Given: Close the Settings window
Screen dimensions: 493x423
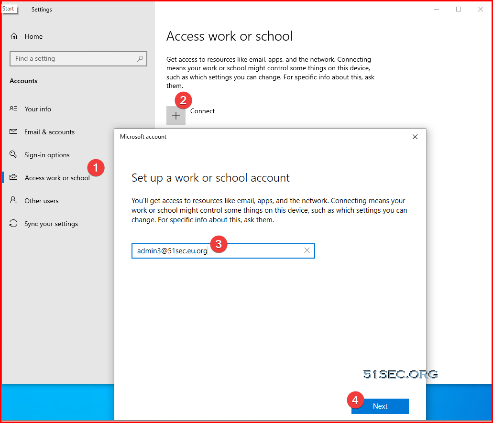Looking at the screenshot, I should click(481, 10).
